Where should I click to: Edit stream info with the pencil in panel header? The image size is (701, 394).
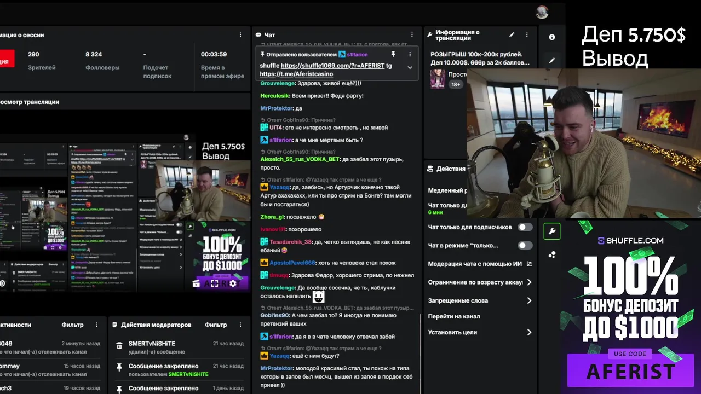(512, 35)
